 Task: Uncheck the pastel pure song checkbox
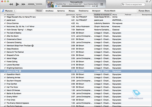[x=5, y=20]
